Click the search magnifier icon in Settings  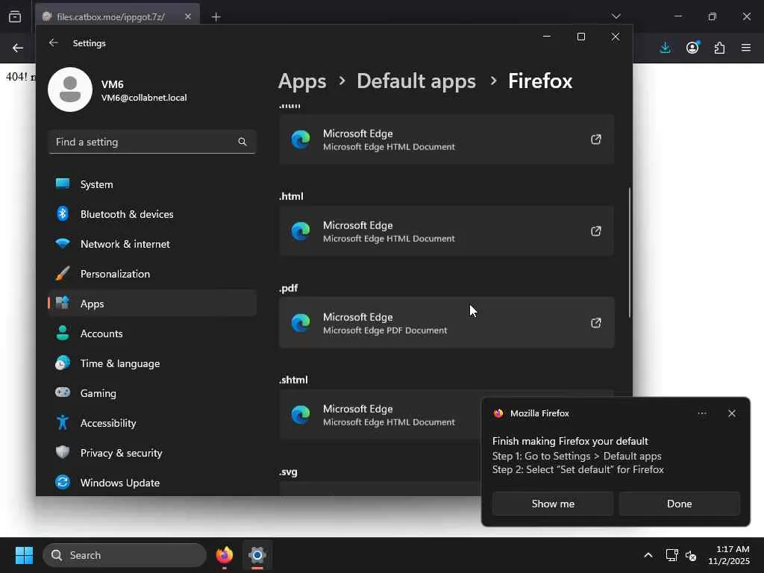pos(242,142)
